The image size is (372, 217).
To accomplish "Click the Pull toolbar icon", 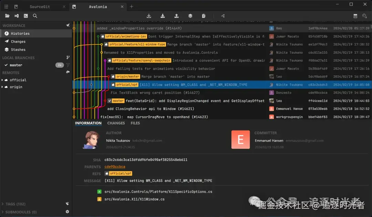I will click(163, 16).
